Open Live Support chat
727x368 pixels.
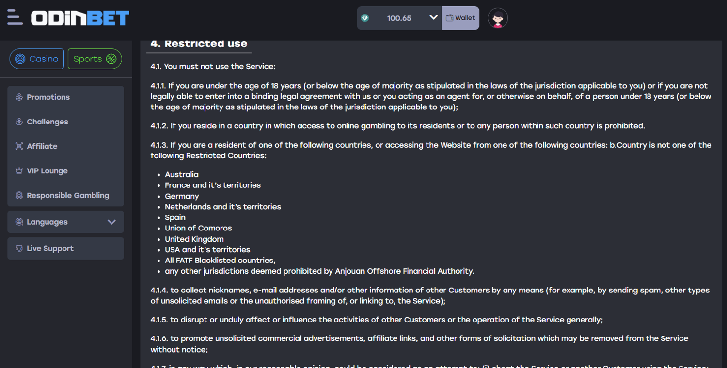click(50, 249)
